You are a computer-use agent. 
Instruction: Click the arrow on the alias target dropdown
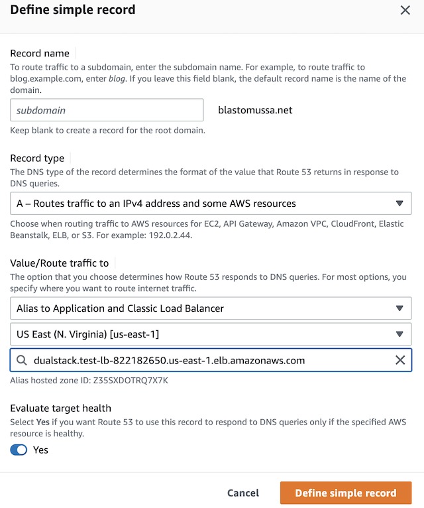pyautogui.click(x=399, y=308)
